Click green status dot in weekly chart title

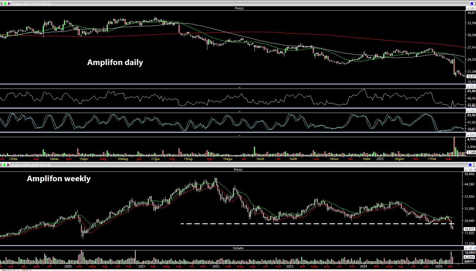tap(5, 165)
